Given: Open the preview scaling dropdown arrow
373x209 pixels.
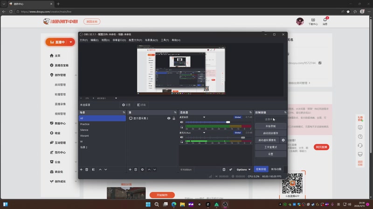Looking at the screenshot, I should 116,98.
